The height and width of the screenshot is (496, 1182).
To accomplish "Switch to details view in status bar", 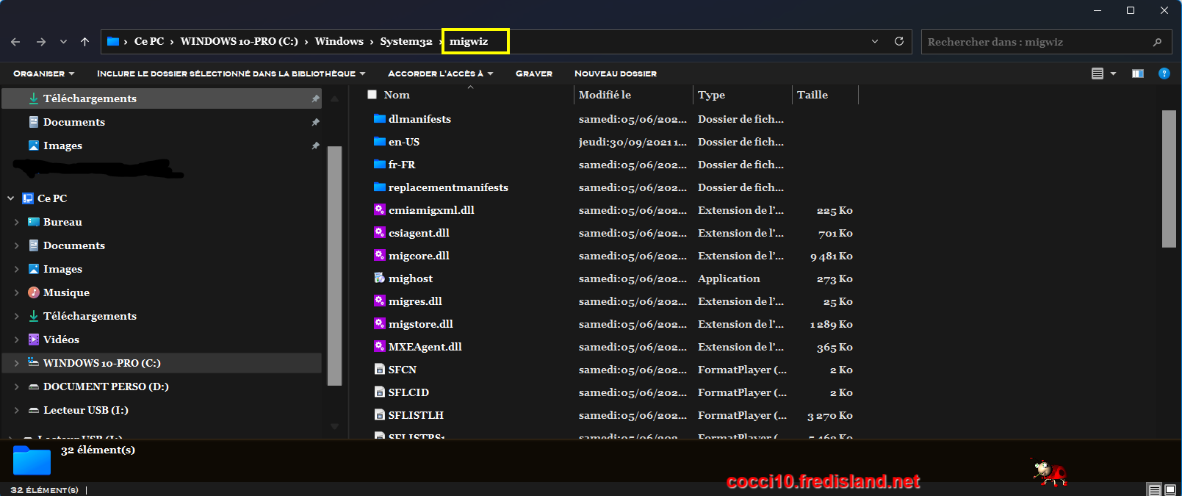I will point(1155,490).
